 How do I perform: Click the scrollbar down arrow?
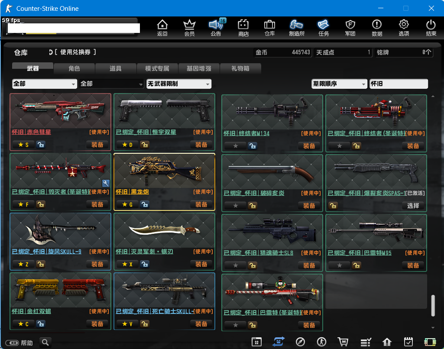(433, 328)
